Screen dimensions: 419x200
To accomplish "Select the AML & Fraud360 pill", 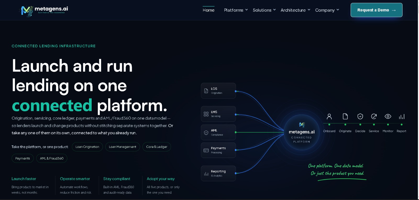I will [52, 158].
